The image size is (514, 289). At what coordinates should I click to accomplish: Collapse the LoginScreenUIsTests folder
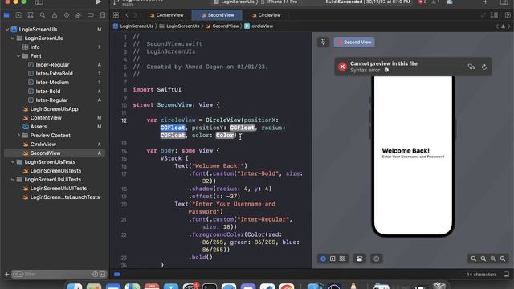[x=13, y=162]
